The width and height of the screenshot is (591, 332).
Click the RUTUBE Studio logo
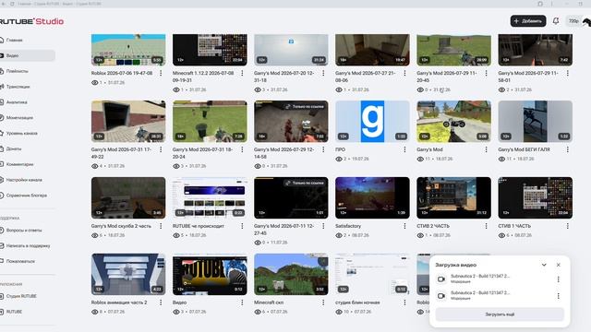pos(31,21)
